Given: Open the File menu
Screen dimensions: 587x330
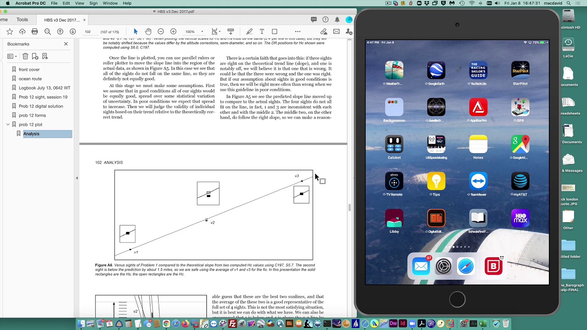Looking at the screenshot, I should tap(54, 3).
